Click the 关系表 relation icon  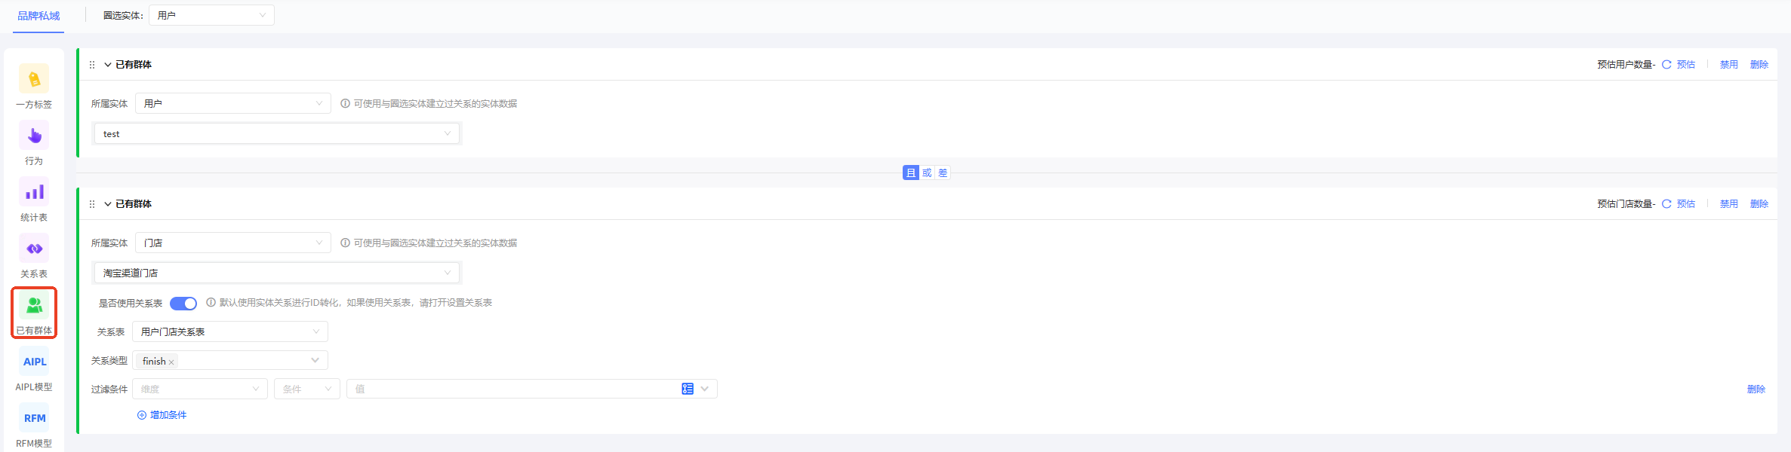pos(34,249)
